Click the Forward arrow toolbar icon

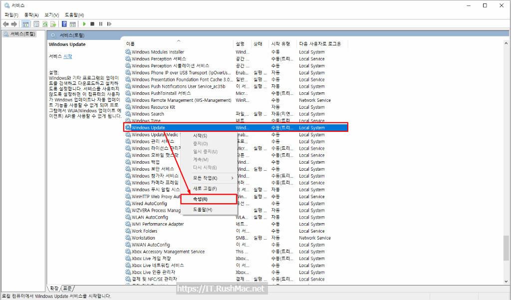(14, 24)
